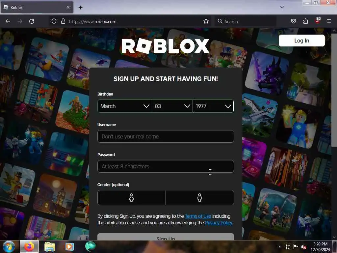Open the birthday month dropdown showing March
This screenshot has height=253, width=337.
coord(125,106)
